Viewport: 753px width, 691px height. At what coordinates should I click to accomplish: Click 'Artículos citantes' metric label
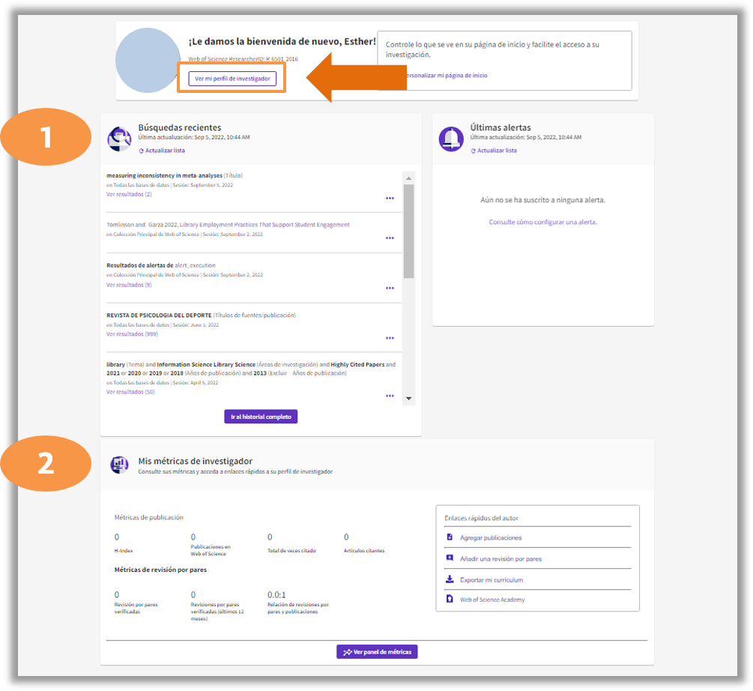click(364, 551)
